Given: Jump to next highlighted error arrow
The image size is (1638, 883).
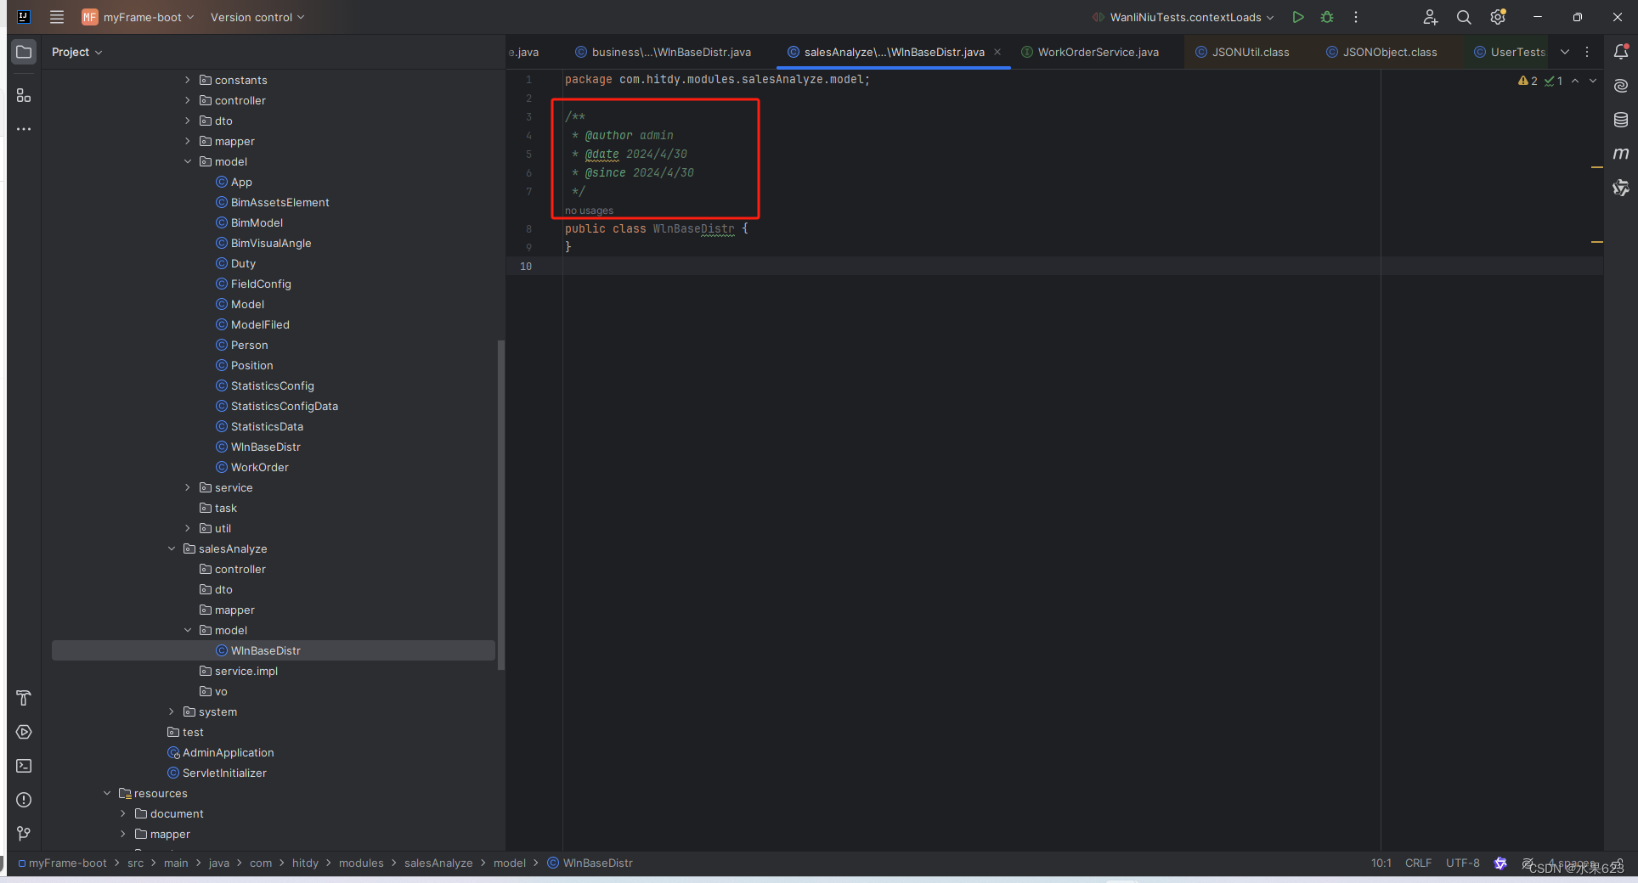Looking at the screenshot, I should (1593, 81).
